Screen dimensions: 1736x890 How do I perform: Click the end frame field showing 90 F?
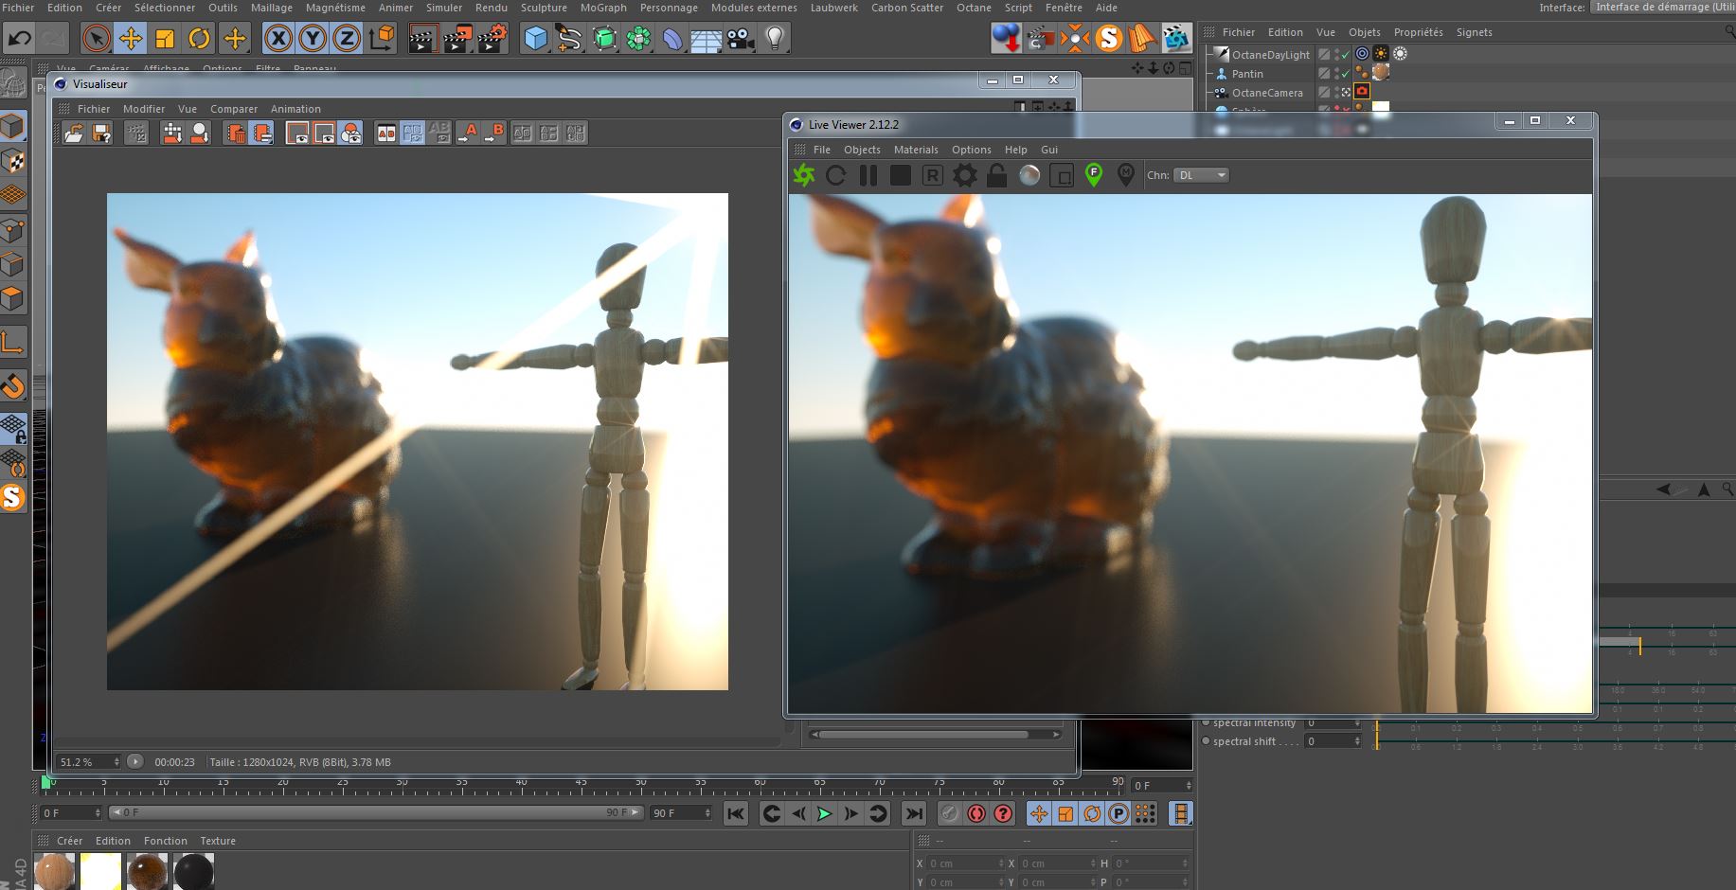[681, 813]
